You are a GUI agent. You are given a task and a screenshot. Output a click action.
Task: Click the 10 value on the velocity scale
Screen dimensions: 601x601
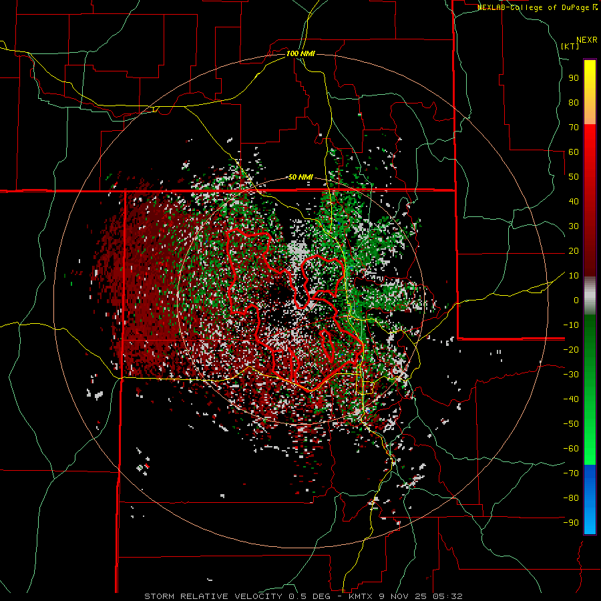[x=574, y=276]
